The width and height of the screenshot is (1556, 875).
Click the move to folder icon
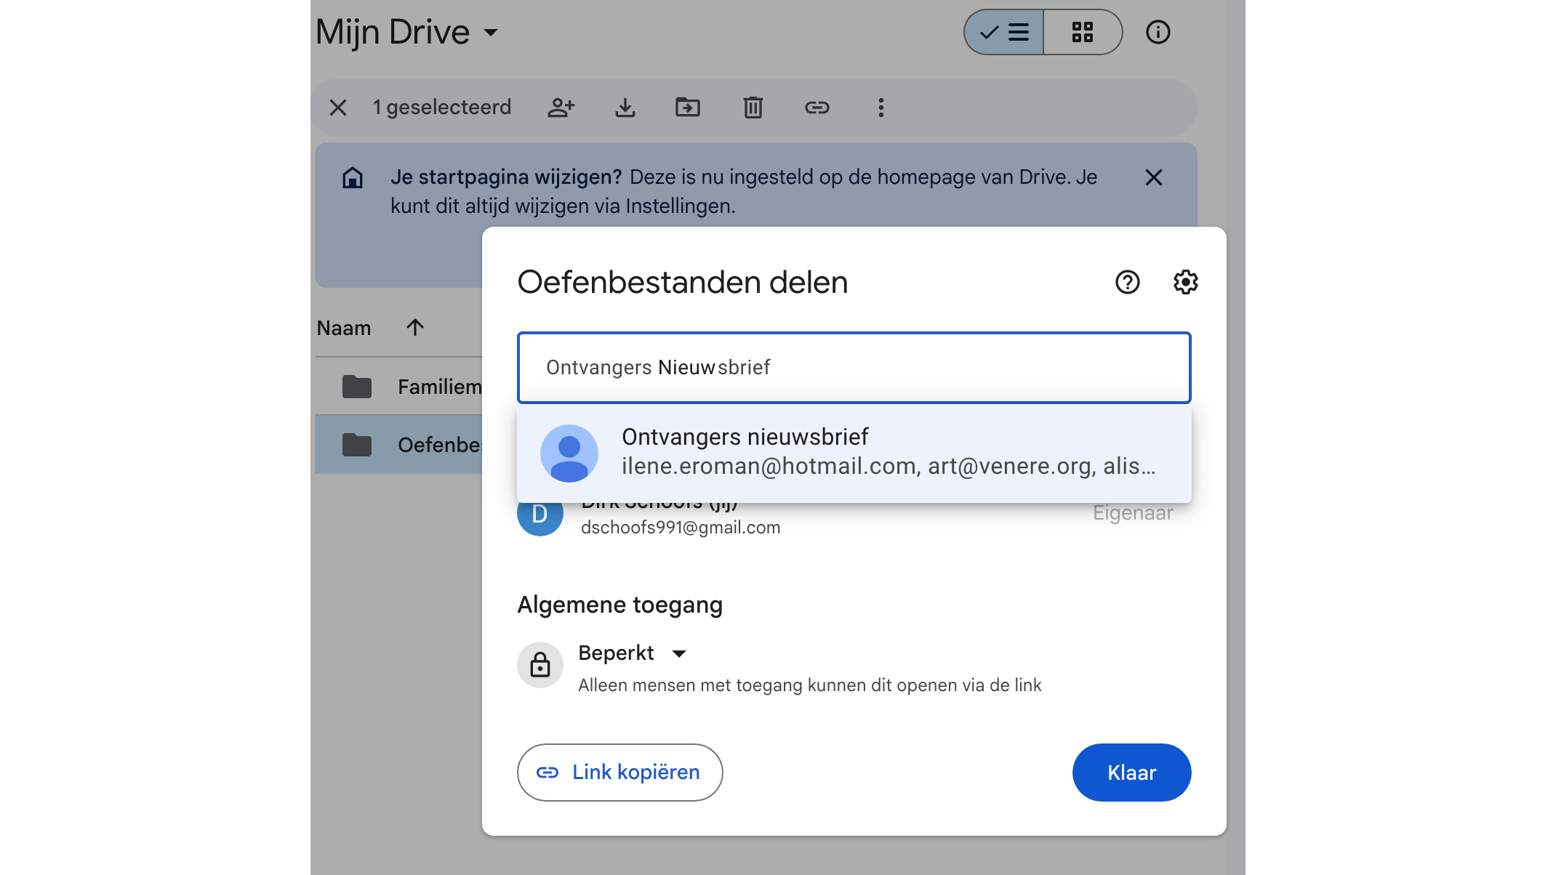tap(687, 108)
